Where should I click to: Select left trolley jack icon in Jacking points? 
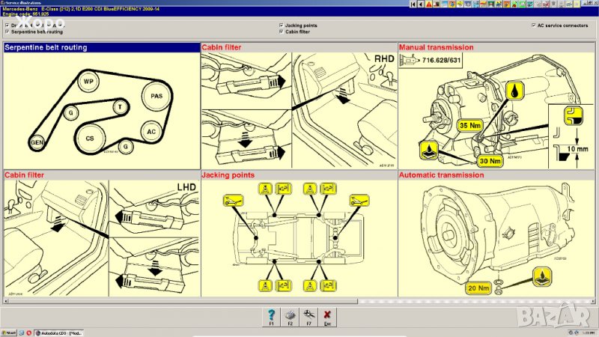pyautogui.click(x=233, y=199)
